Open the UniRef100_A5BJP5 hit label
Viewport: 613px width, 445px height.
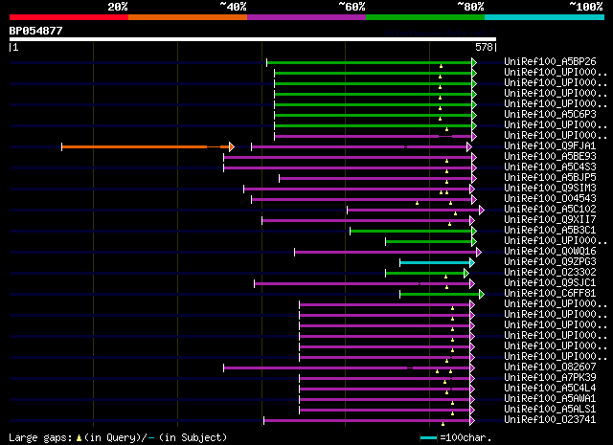point(550,177)
